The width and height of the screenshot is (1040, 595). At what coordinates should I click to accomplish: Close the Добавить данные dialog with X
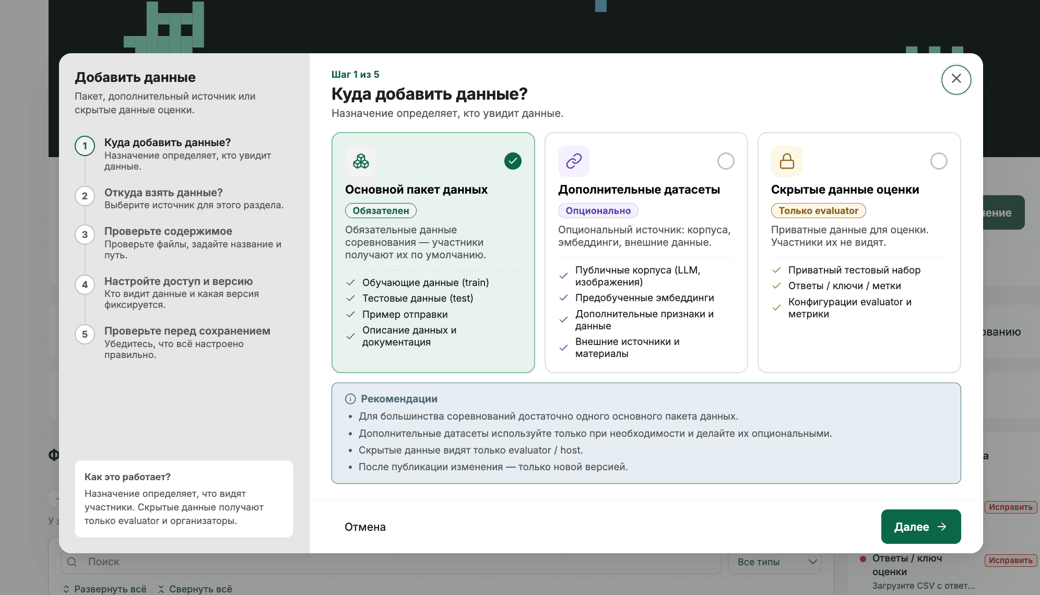(956, 79)
